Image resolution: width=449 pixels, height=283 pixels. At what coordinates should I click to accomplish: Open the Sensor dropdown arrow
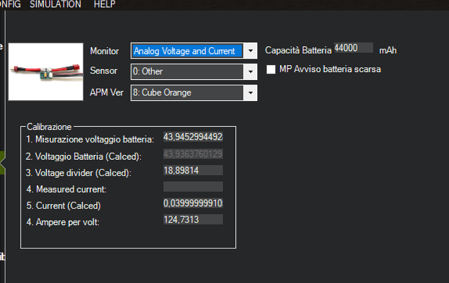[250, 71]
